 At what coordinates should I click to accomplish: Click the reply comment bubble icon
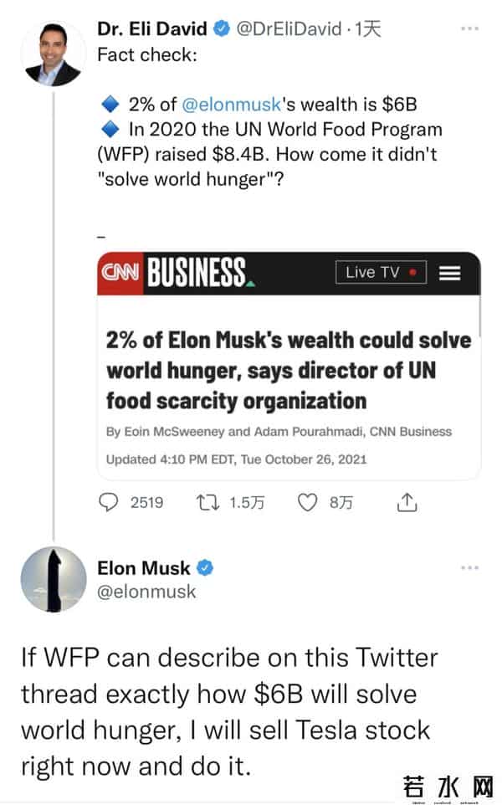tap(110, 502)
